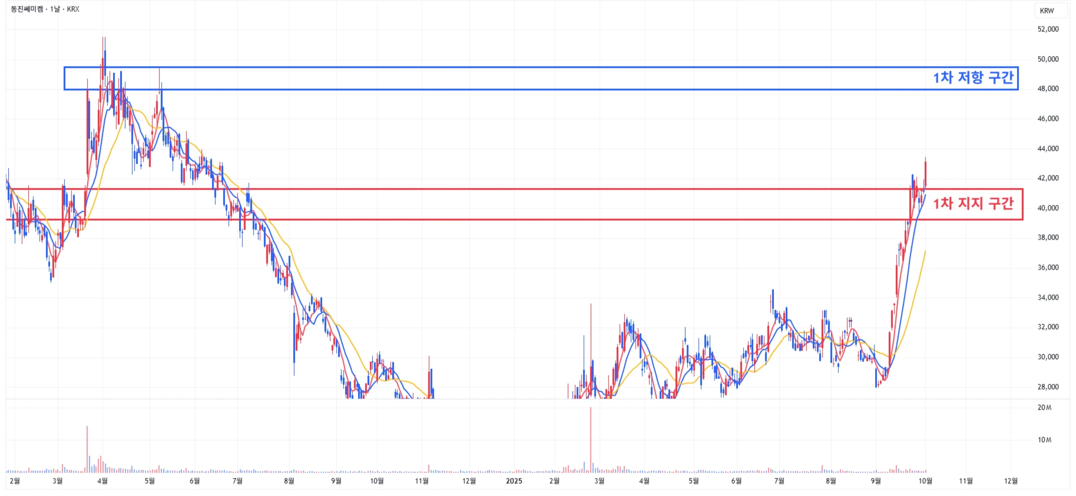
Task: Click the 28,000 price axis label
Action: tap(1048, 387)
